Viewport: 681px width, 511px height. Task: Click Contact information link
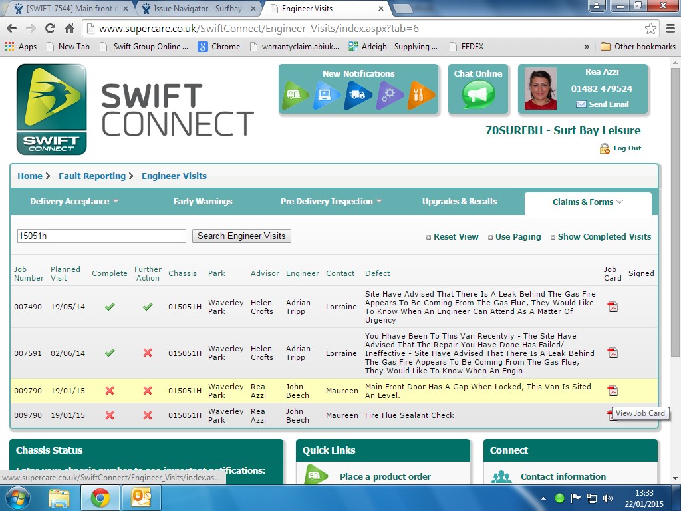(563, 476)
